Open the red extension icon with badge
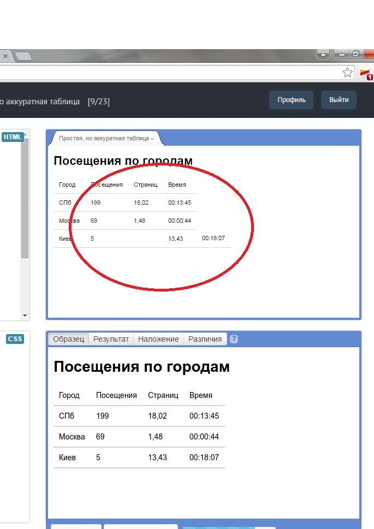The image size is (374, 529). coord(366,74)
